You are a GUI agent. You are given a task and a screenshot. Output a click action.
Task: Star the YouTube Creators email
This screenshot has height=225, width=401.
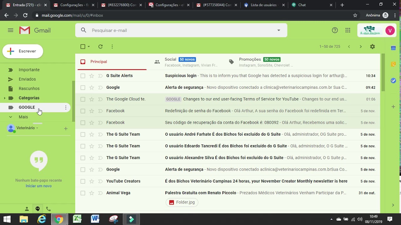tap(91, 181)
